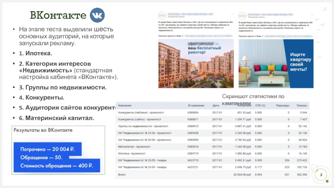Select the '1. Ипотека.' bullet

(35, 53)
